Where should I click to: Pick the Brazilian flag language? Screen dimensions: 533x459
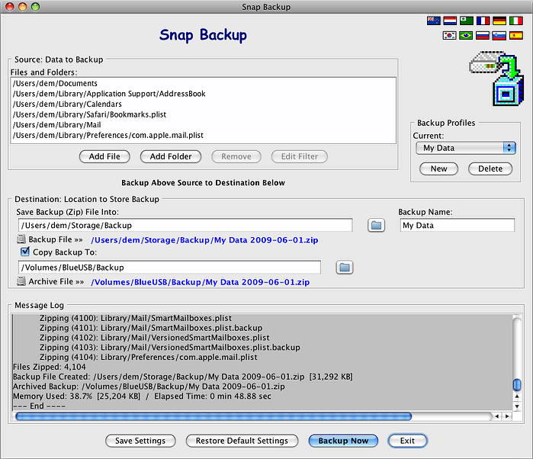tap(466, 36)
